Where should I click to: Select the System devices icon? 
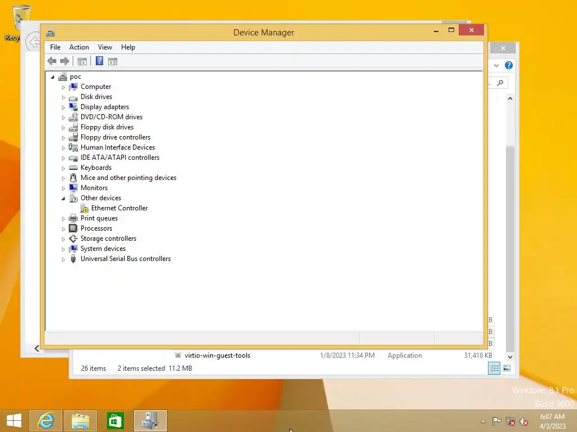click(x=73, y=249)
